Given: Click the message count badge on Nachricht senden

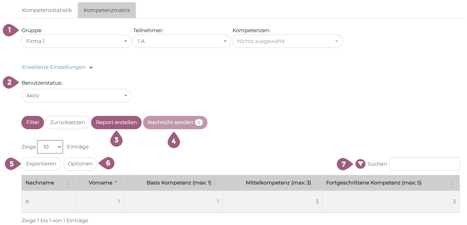Looking at the screenshot, I should (x=199, y=122).
